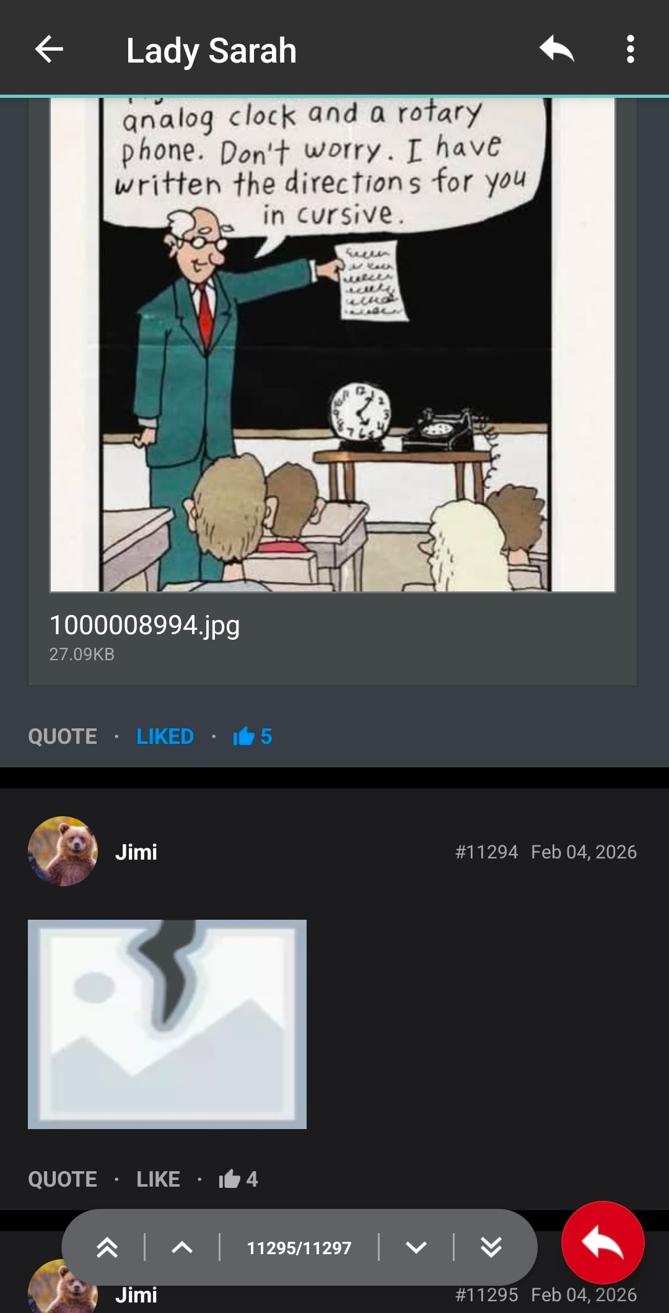Go to previous post with up chevron
The height and width of the screenshot is (1313, 669).
point(181,1247)
